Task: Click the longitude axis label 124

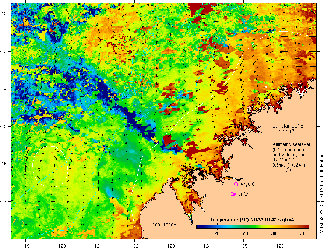Action: pos(207,246)
